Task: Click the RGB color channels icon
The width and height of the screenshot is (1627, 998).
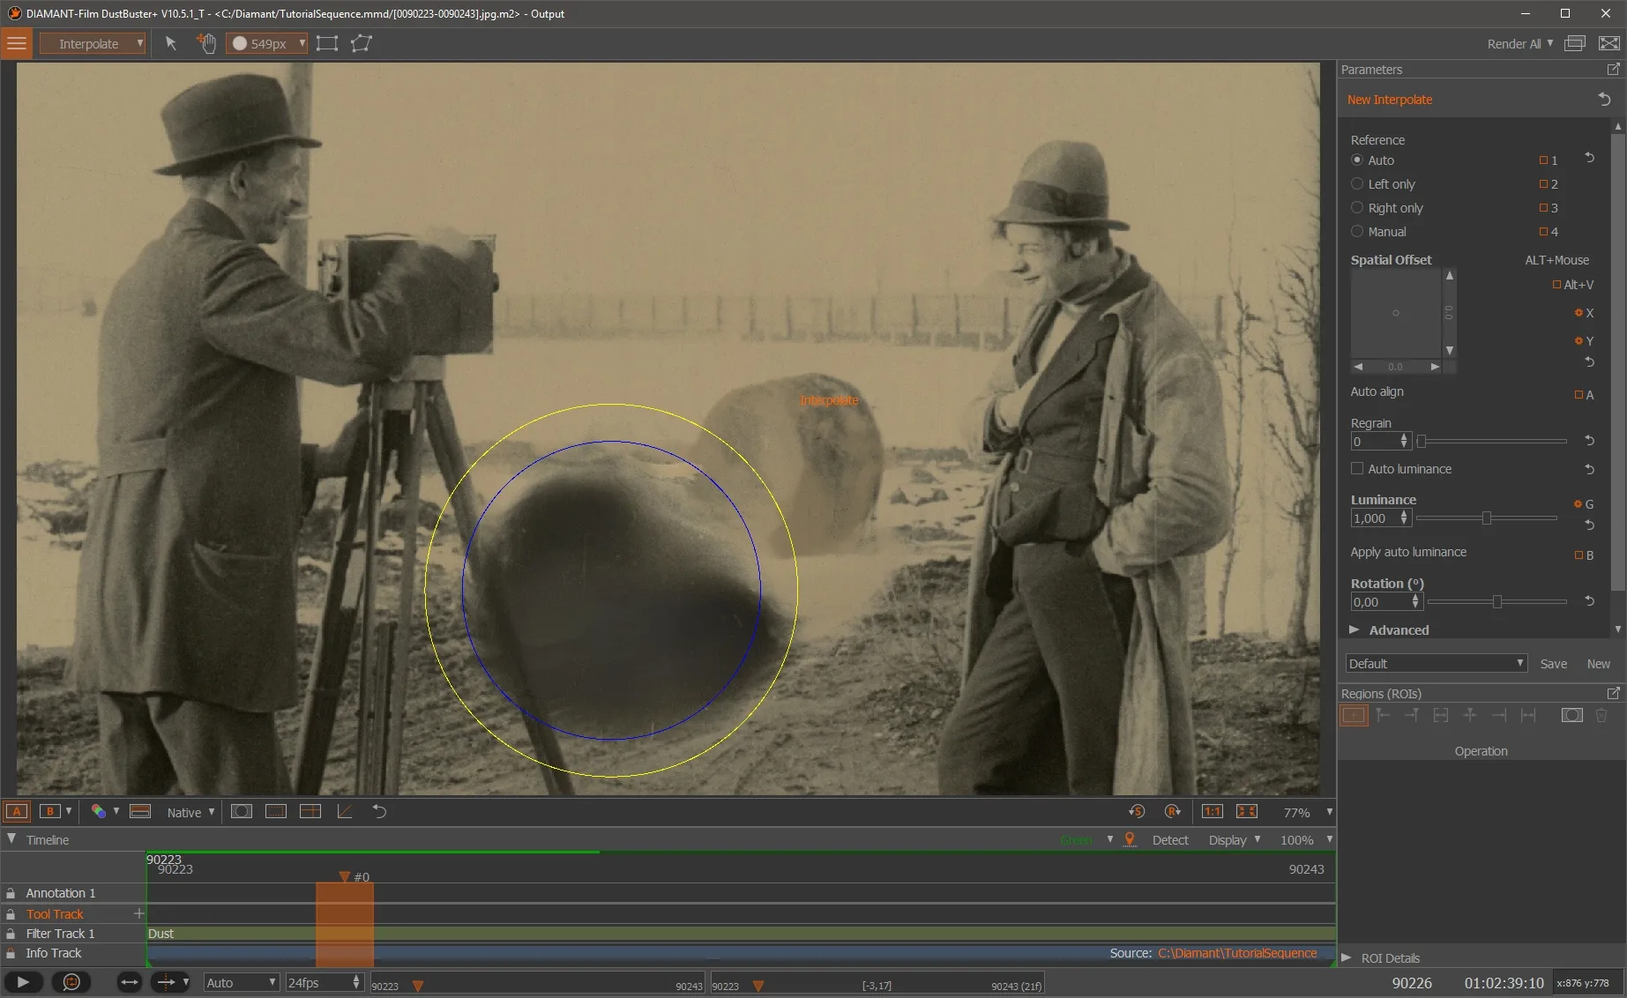Action: pyautogui.click(x=99, y=811)
